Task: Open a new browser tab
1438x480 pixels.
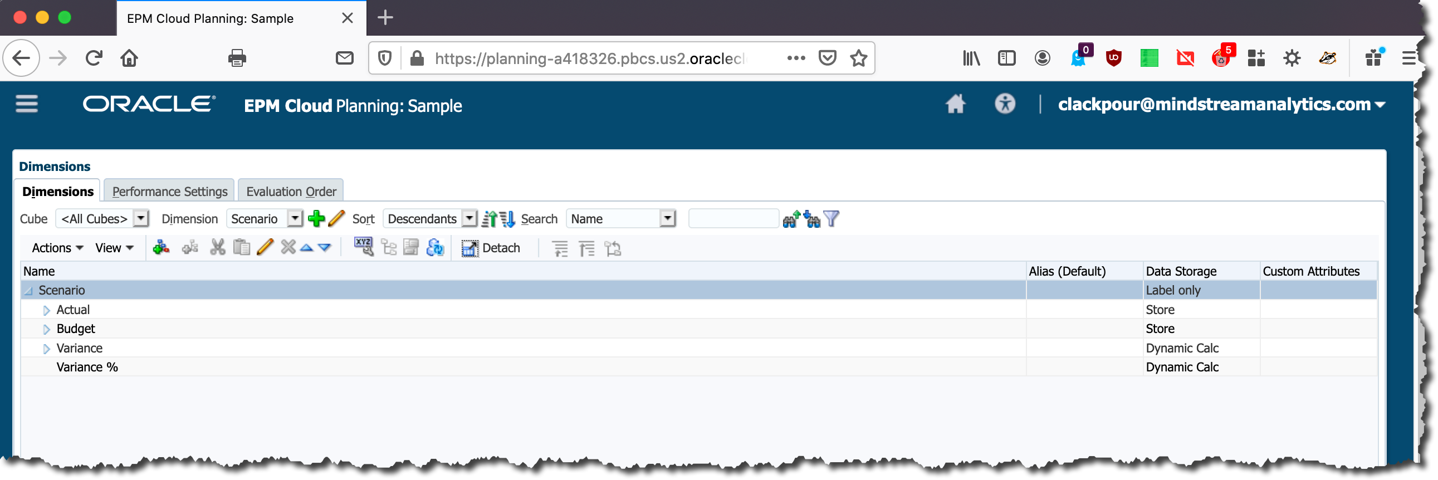Action: [385, 18]
